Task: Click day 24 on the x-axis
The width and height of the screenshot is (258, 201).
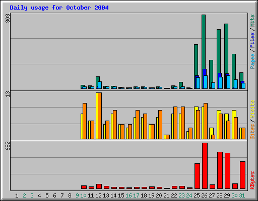Action: point(189,195)
